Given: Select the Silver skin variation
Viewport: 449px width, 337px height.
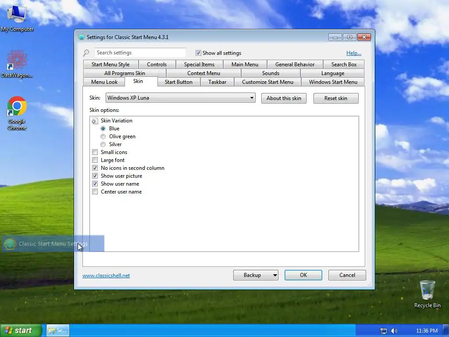Looking at the screenshot, I should [x=103, y=144].
